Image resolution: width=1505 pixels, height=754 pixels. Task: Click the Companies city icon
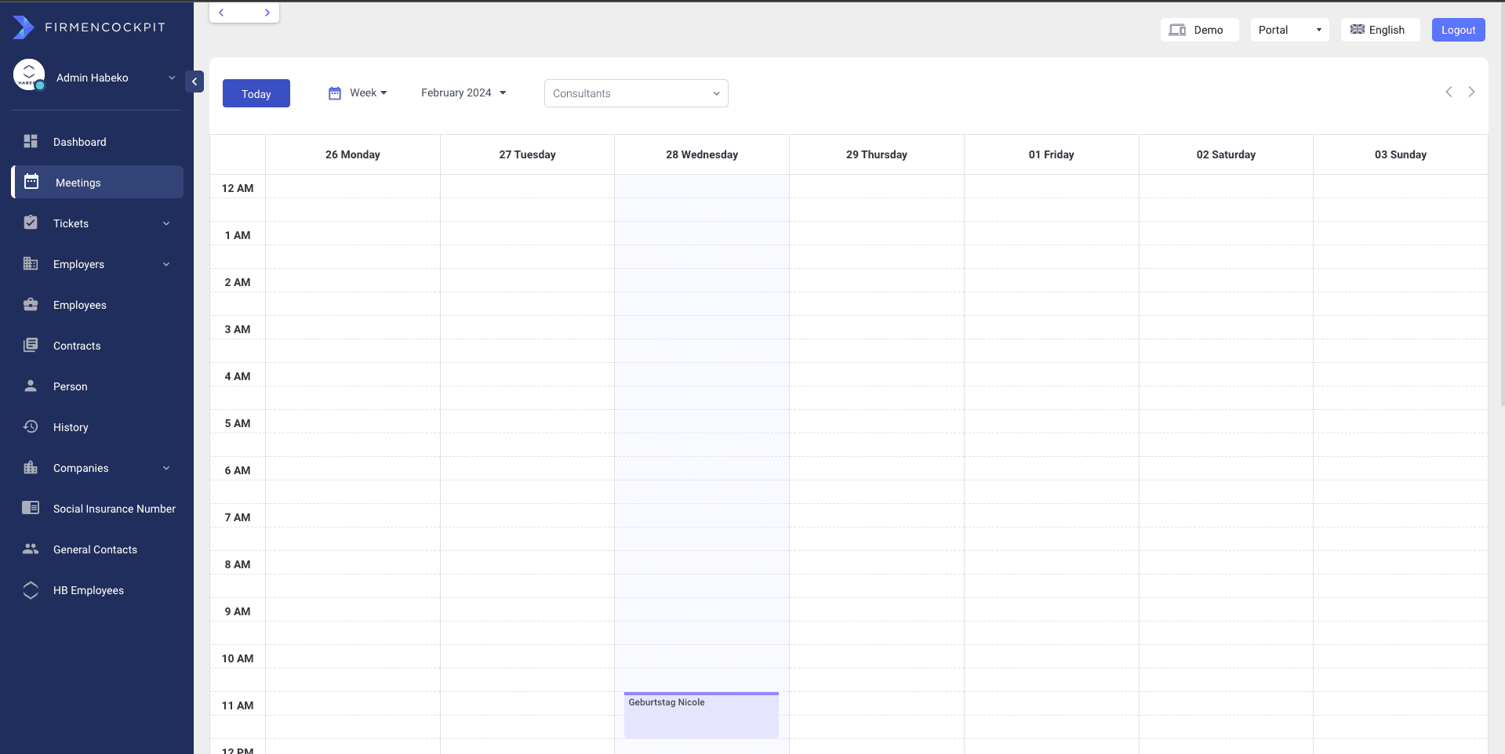click(x=31, y=467)
